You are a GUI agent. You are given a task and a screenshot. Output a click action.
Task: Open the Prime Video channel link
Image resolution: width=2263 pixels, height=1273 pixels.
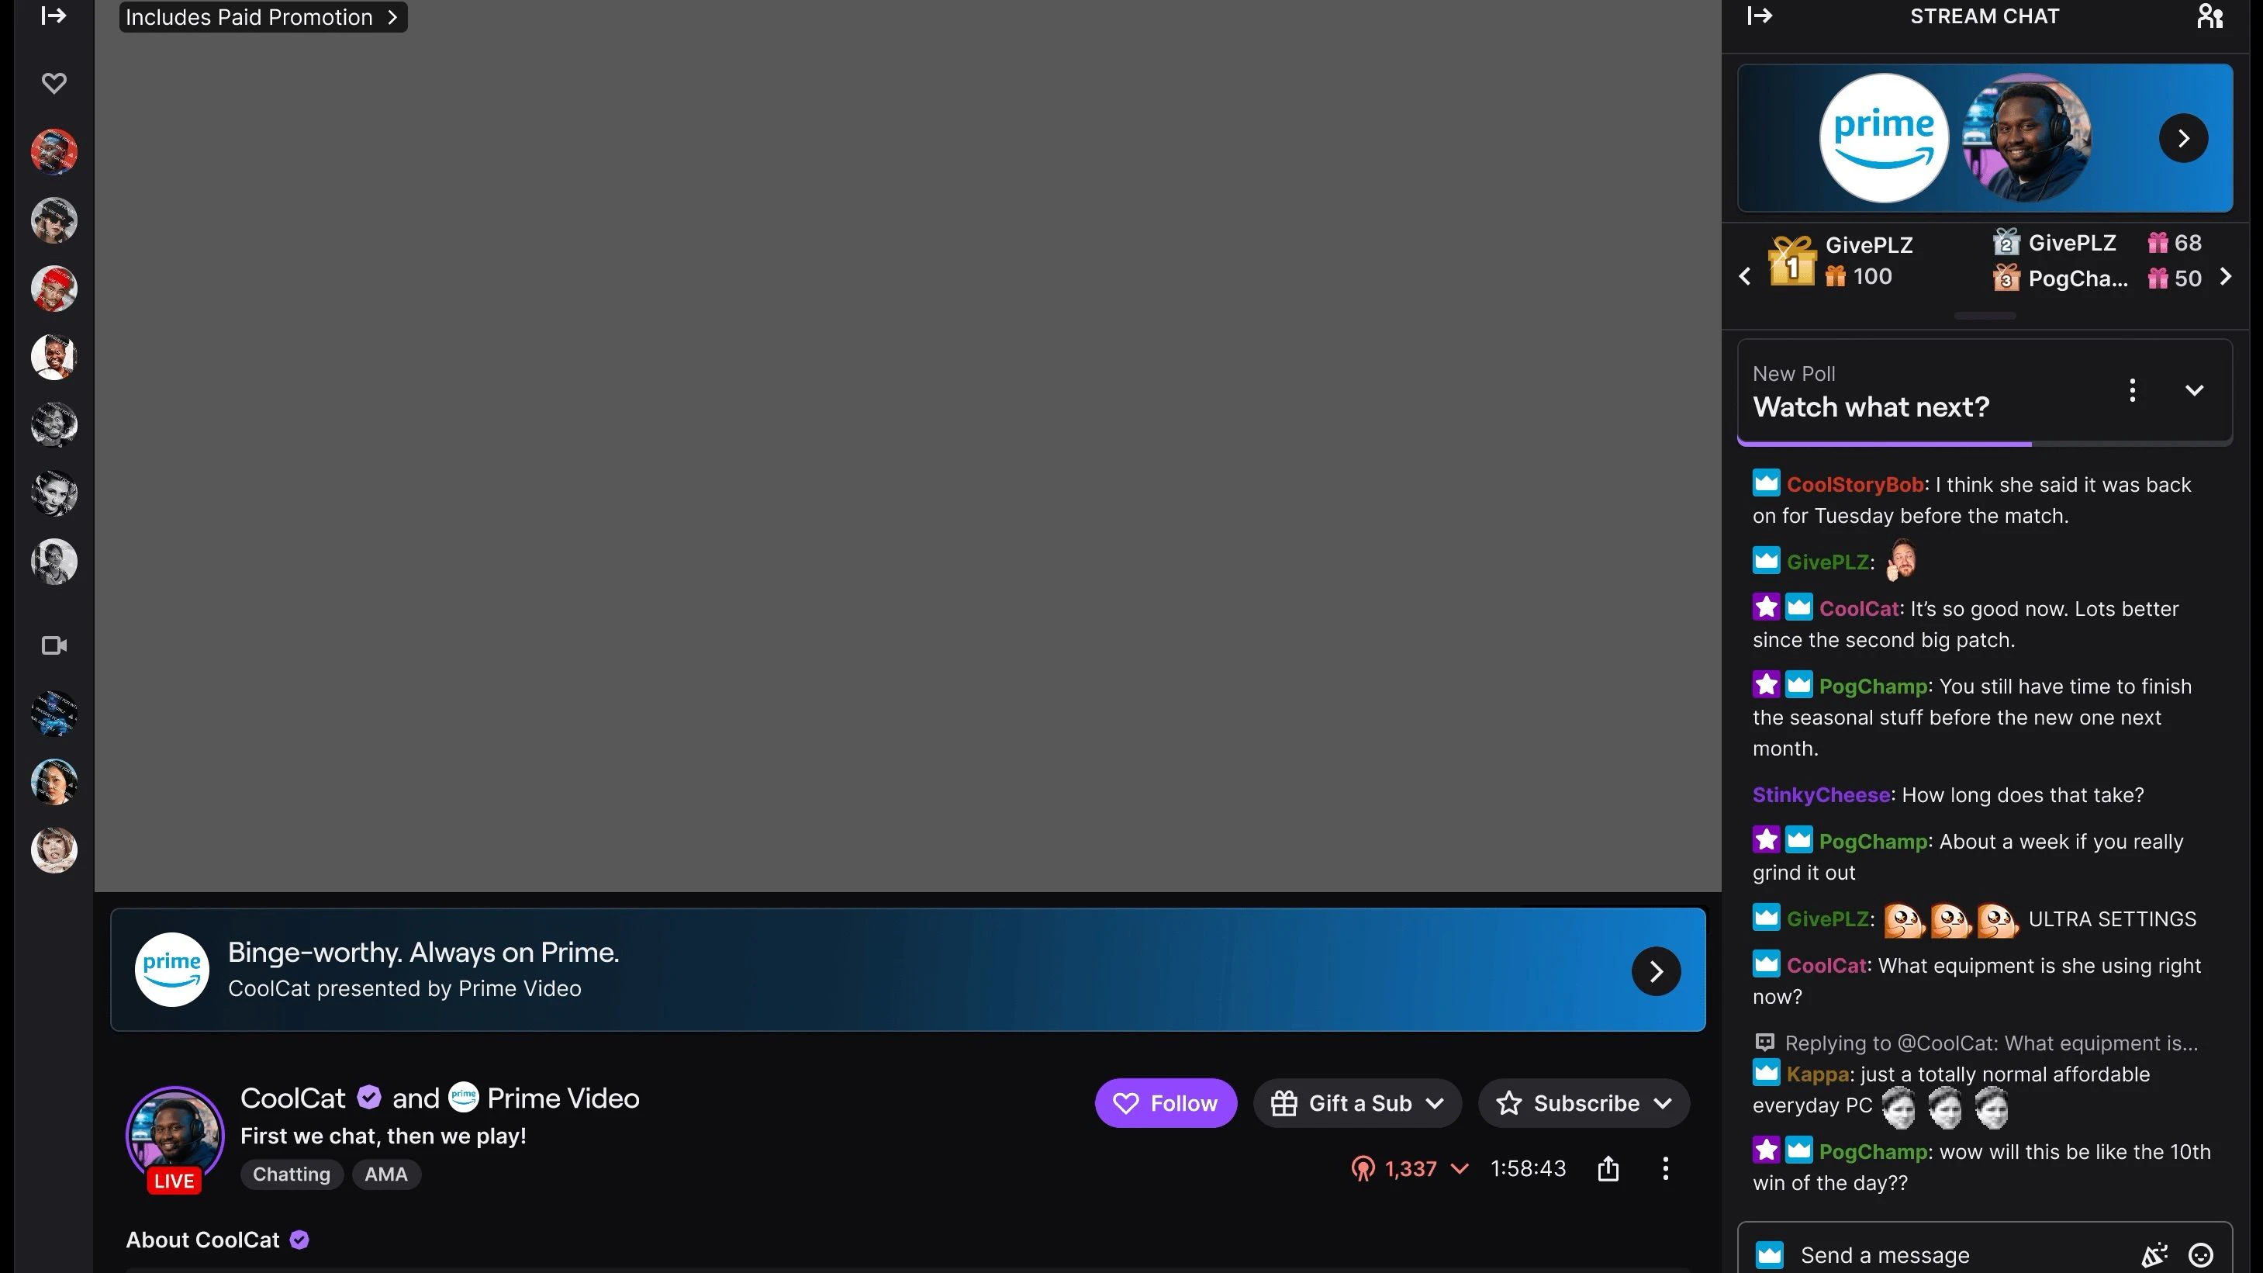coord(562,1098)
